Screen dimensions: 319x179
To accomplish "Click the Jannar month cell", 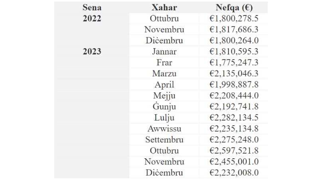I will 164,52.
